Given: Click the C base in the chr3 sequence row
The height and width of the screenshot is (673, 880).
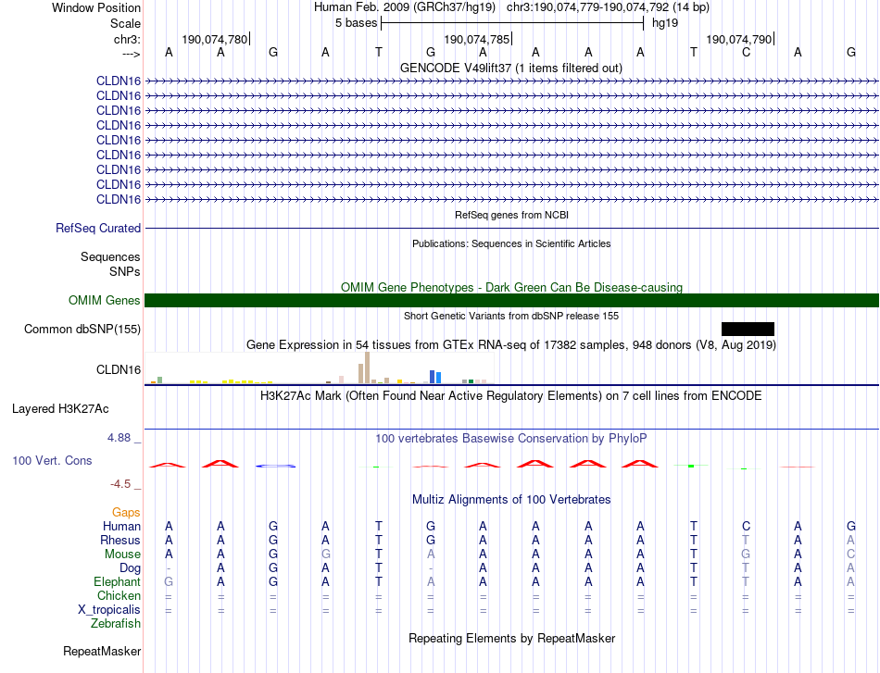Looking at the screenshot, I should (x=746, y=52).
